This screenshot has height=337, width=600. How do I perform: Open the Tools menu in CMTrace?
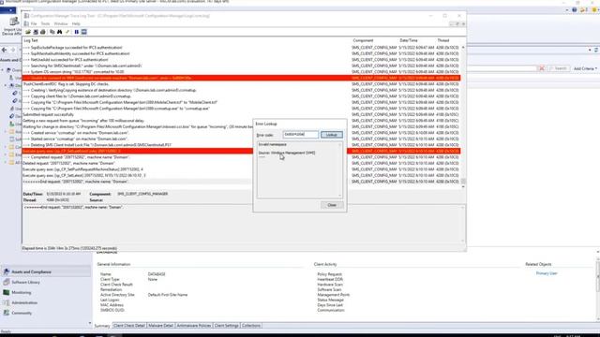[46, 23]
